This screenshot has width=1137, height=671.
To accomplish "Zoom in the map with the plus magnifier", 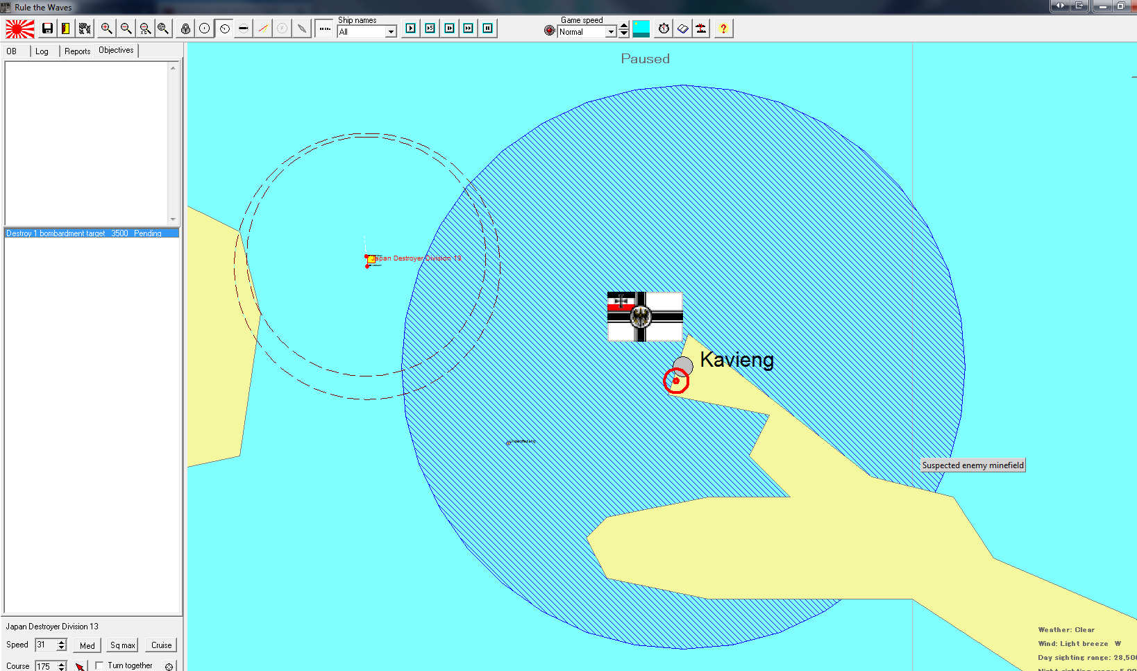I will point(106,28).
